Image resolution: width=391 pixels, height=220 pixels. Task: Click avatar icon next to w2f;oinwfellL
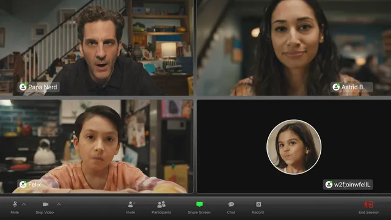329,185
